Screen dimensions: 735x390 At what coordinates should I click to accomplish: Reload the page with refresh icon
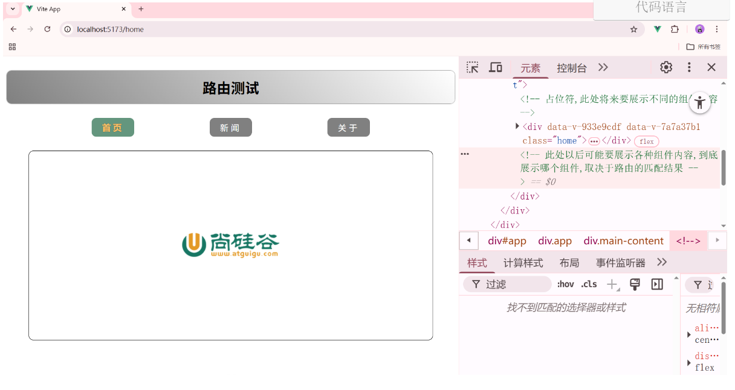(47, 29)
